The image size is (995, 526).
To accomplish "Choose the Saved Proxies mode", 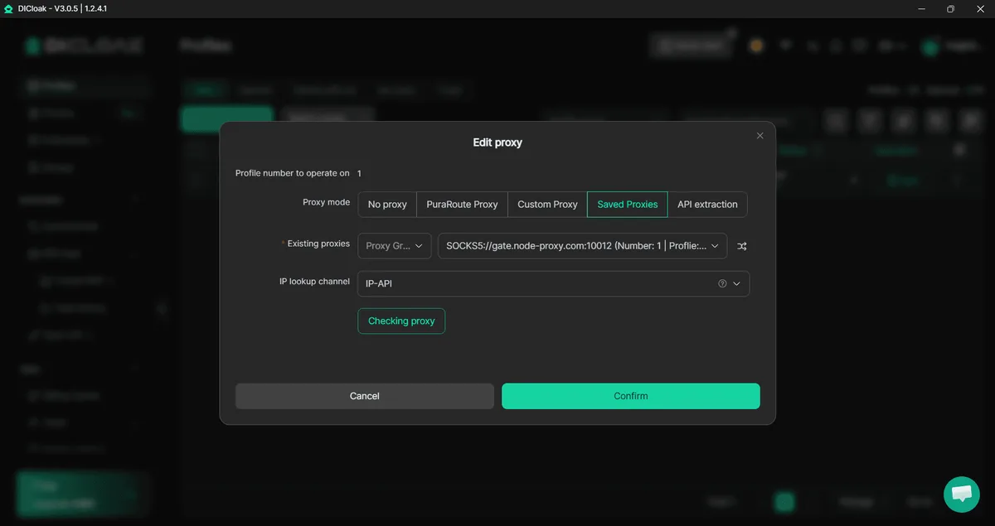I will pyautogui.click(x=628, y=205).
